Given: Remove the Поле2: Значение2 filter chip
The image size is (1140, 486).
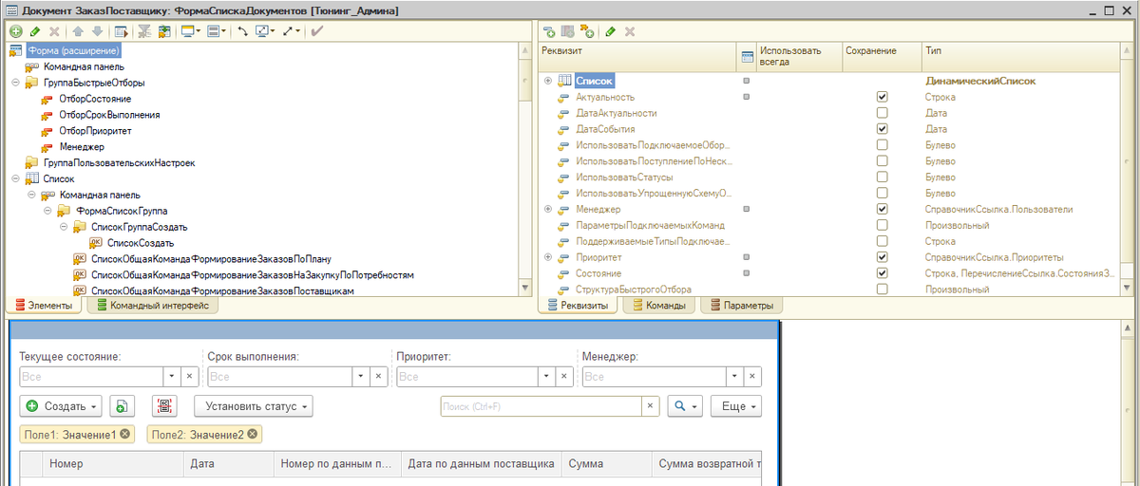Looking at the screenshot, I should [x=254, y=434].
